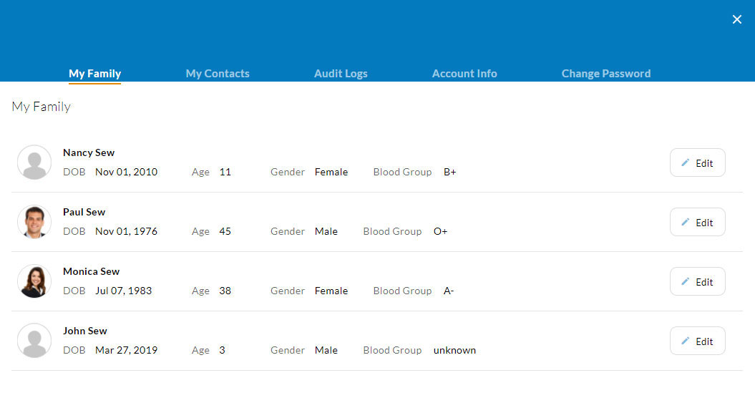
Task: Click pencil icon in John Sew's Edit button
Action: (x=685, y=341)
